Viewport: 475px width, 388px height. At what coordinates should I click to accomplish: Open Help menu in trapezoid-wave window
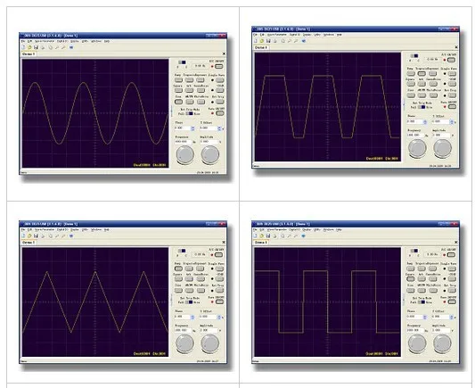pyautogui.click(x=339, y=35)
